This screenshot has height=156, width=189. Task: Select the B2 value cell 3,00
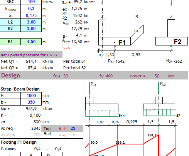pos(31,29)
